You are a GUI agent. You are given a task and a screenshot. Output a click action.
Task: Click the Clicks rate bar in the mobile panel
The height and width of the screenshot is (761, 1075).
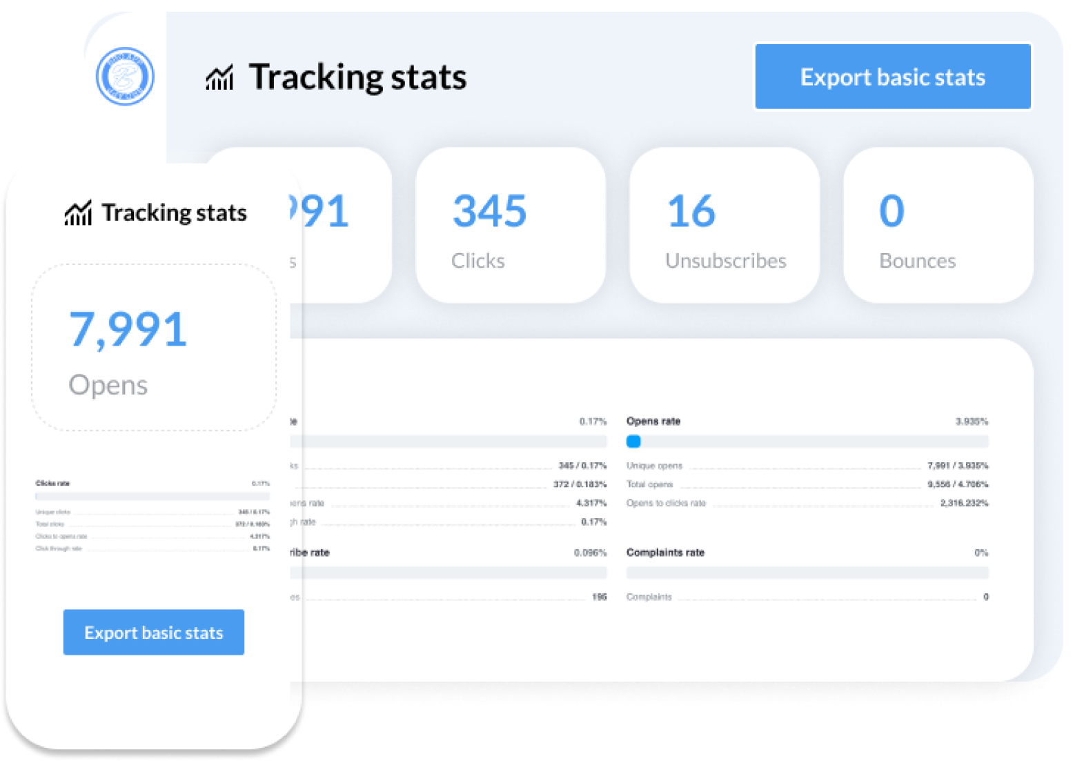tap(152, 496)
